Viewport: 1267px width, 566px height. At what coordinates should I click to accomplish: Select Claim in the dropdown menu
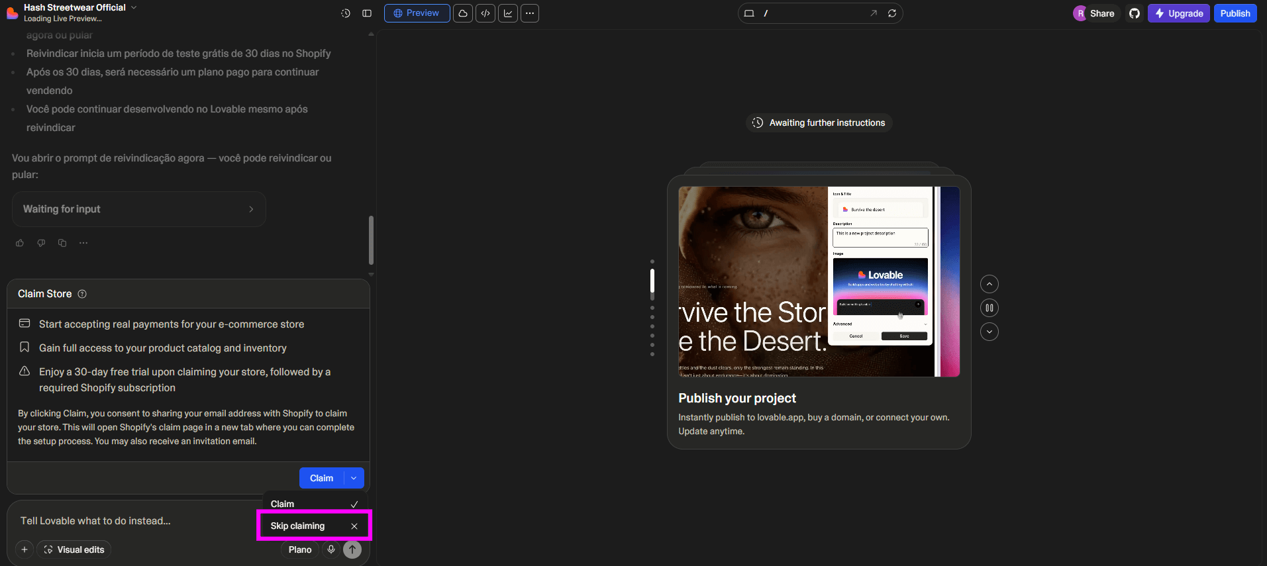point(315,504)
